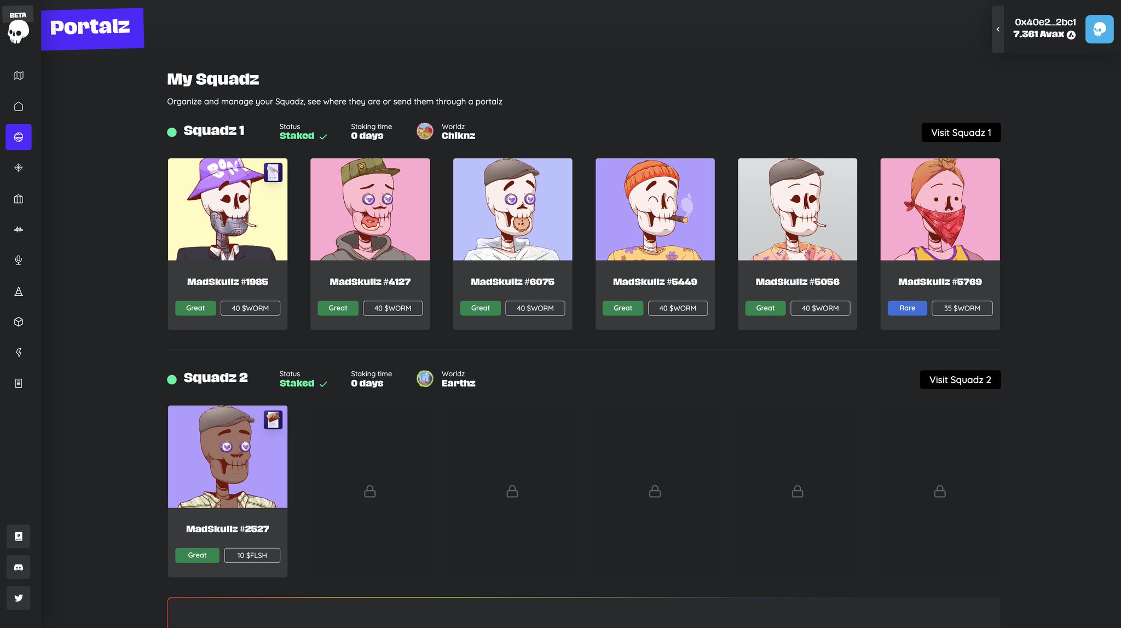The height and width of the screenshot is (628, 1121).
Task: Open the Discord link icon
Action: coord(19,567)
